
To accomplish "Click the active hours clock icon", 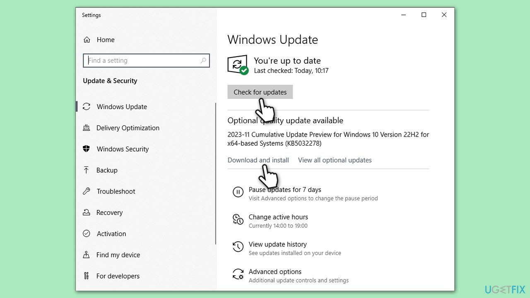I will point(238,219).
